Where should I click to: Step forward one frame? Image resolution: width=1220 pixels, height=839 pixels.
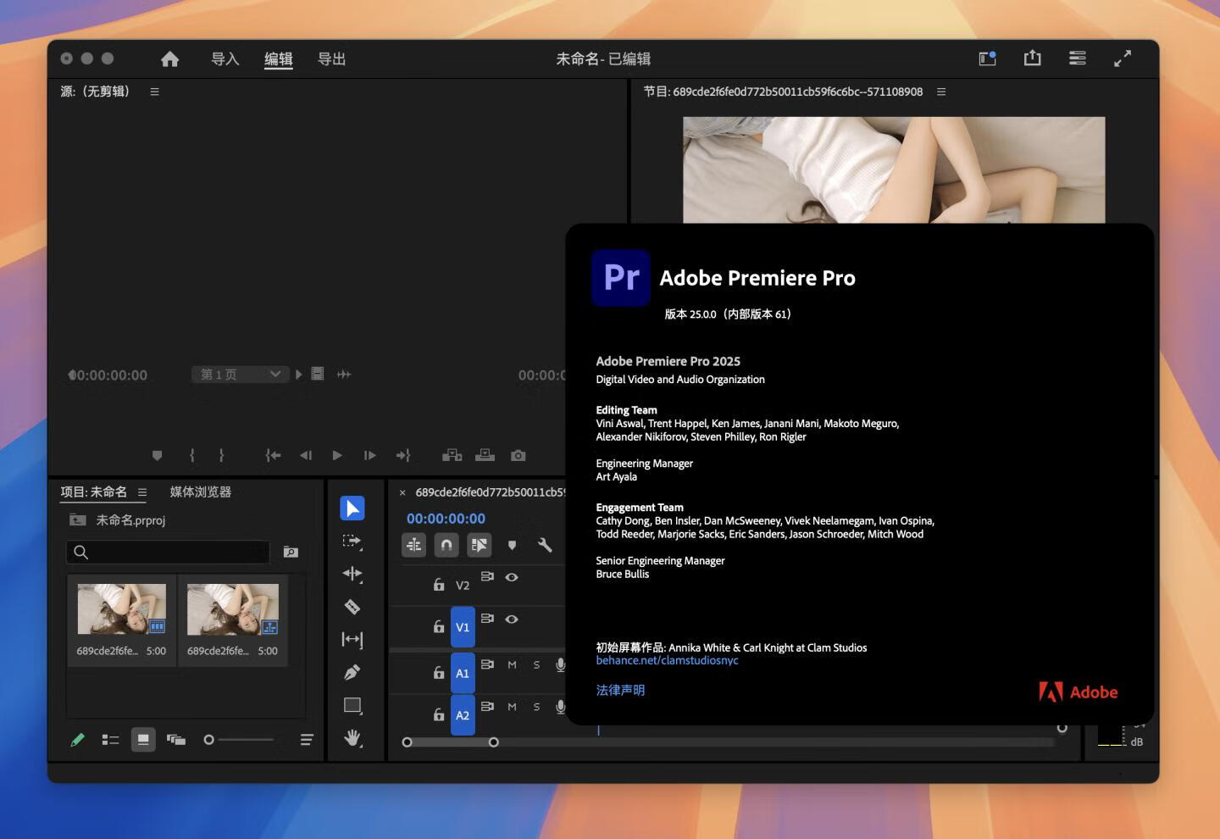[x=369, y=455]
